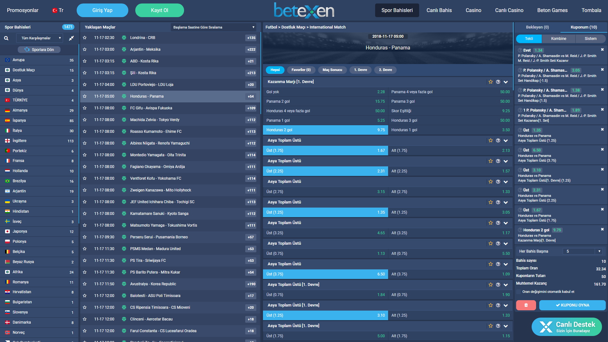This screenshot has width=608, height=342.
Task: Remove Honduras 2 gol bet from coupon
Action: click(602, 229)
